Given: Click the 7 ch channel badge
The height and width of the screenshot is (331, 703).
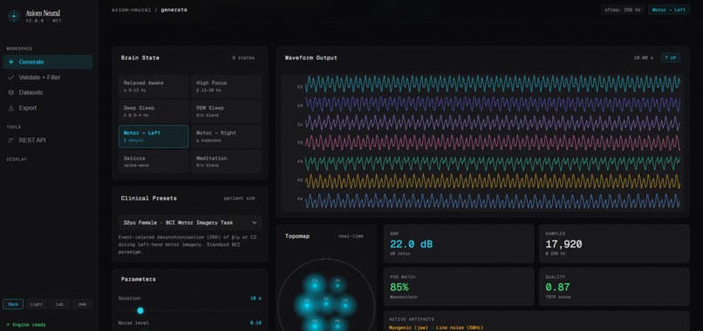Looking at the screenshot, I should [670, 57].
